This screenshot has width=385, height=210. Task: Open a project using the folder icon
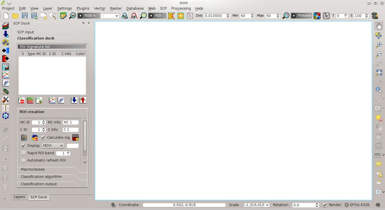pyautogui.click(x=15, y=16)
